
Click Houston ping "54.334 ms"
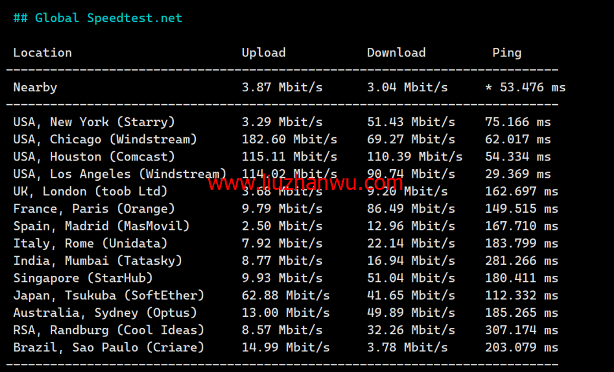[518, 157]
